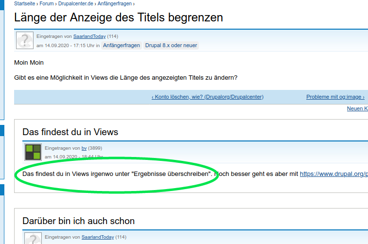Image resolution: width=368 pixels, height=244 pixels.
Task: Go to previous topic 'Konto löschen, wie?'
Action: 208,97
